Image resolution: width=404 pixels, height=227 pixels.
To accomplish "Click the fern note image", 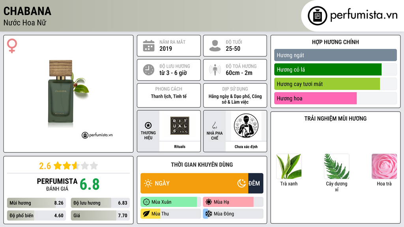I will [337, 166].
